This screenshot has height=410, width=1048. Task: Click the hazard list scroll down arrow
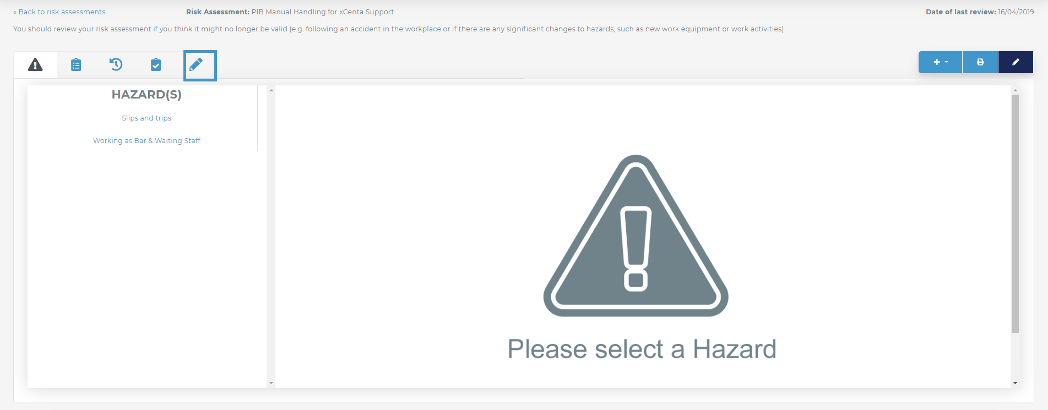[x=271, y=383]
